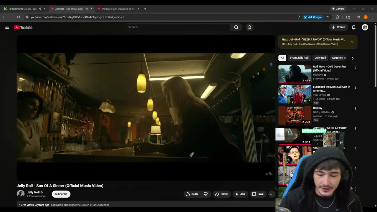
Task: Open I Exposed the Most Evil Cult thumbnail
Action: tap(295, 94)
